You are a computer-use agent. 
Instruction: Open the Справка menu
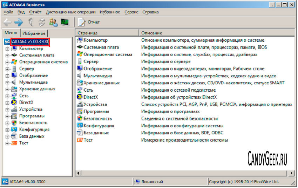[x=150, y=12]
